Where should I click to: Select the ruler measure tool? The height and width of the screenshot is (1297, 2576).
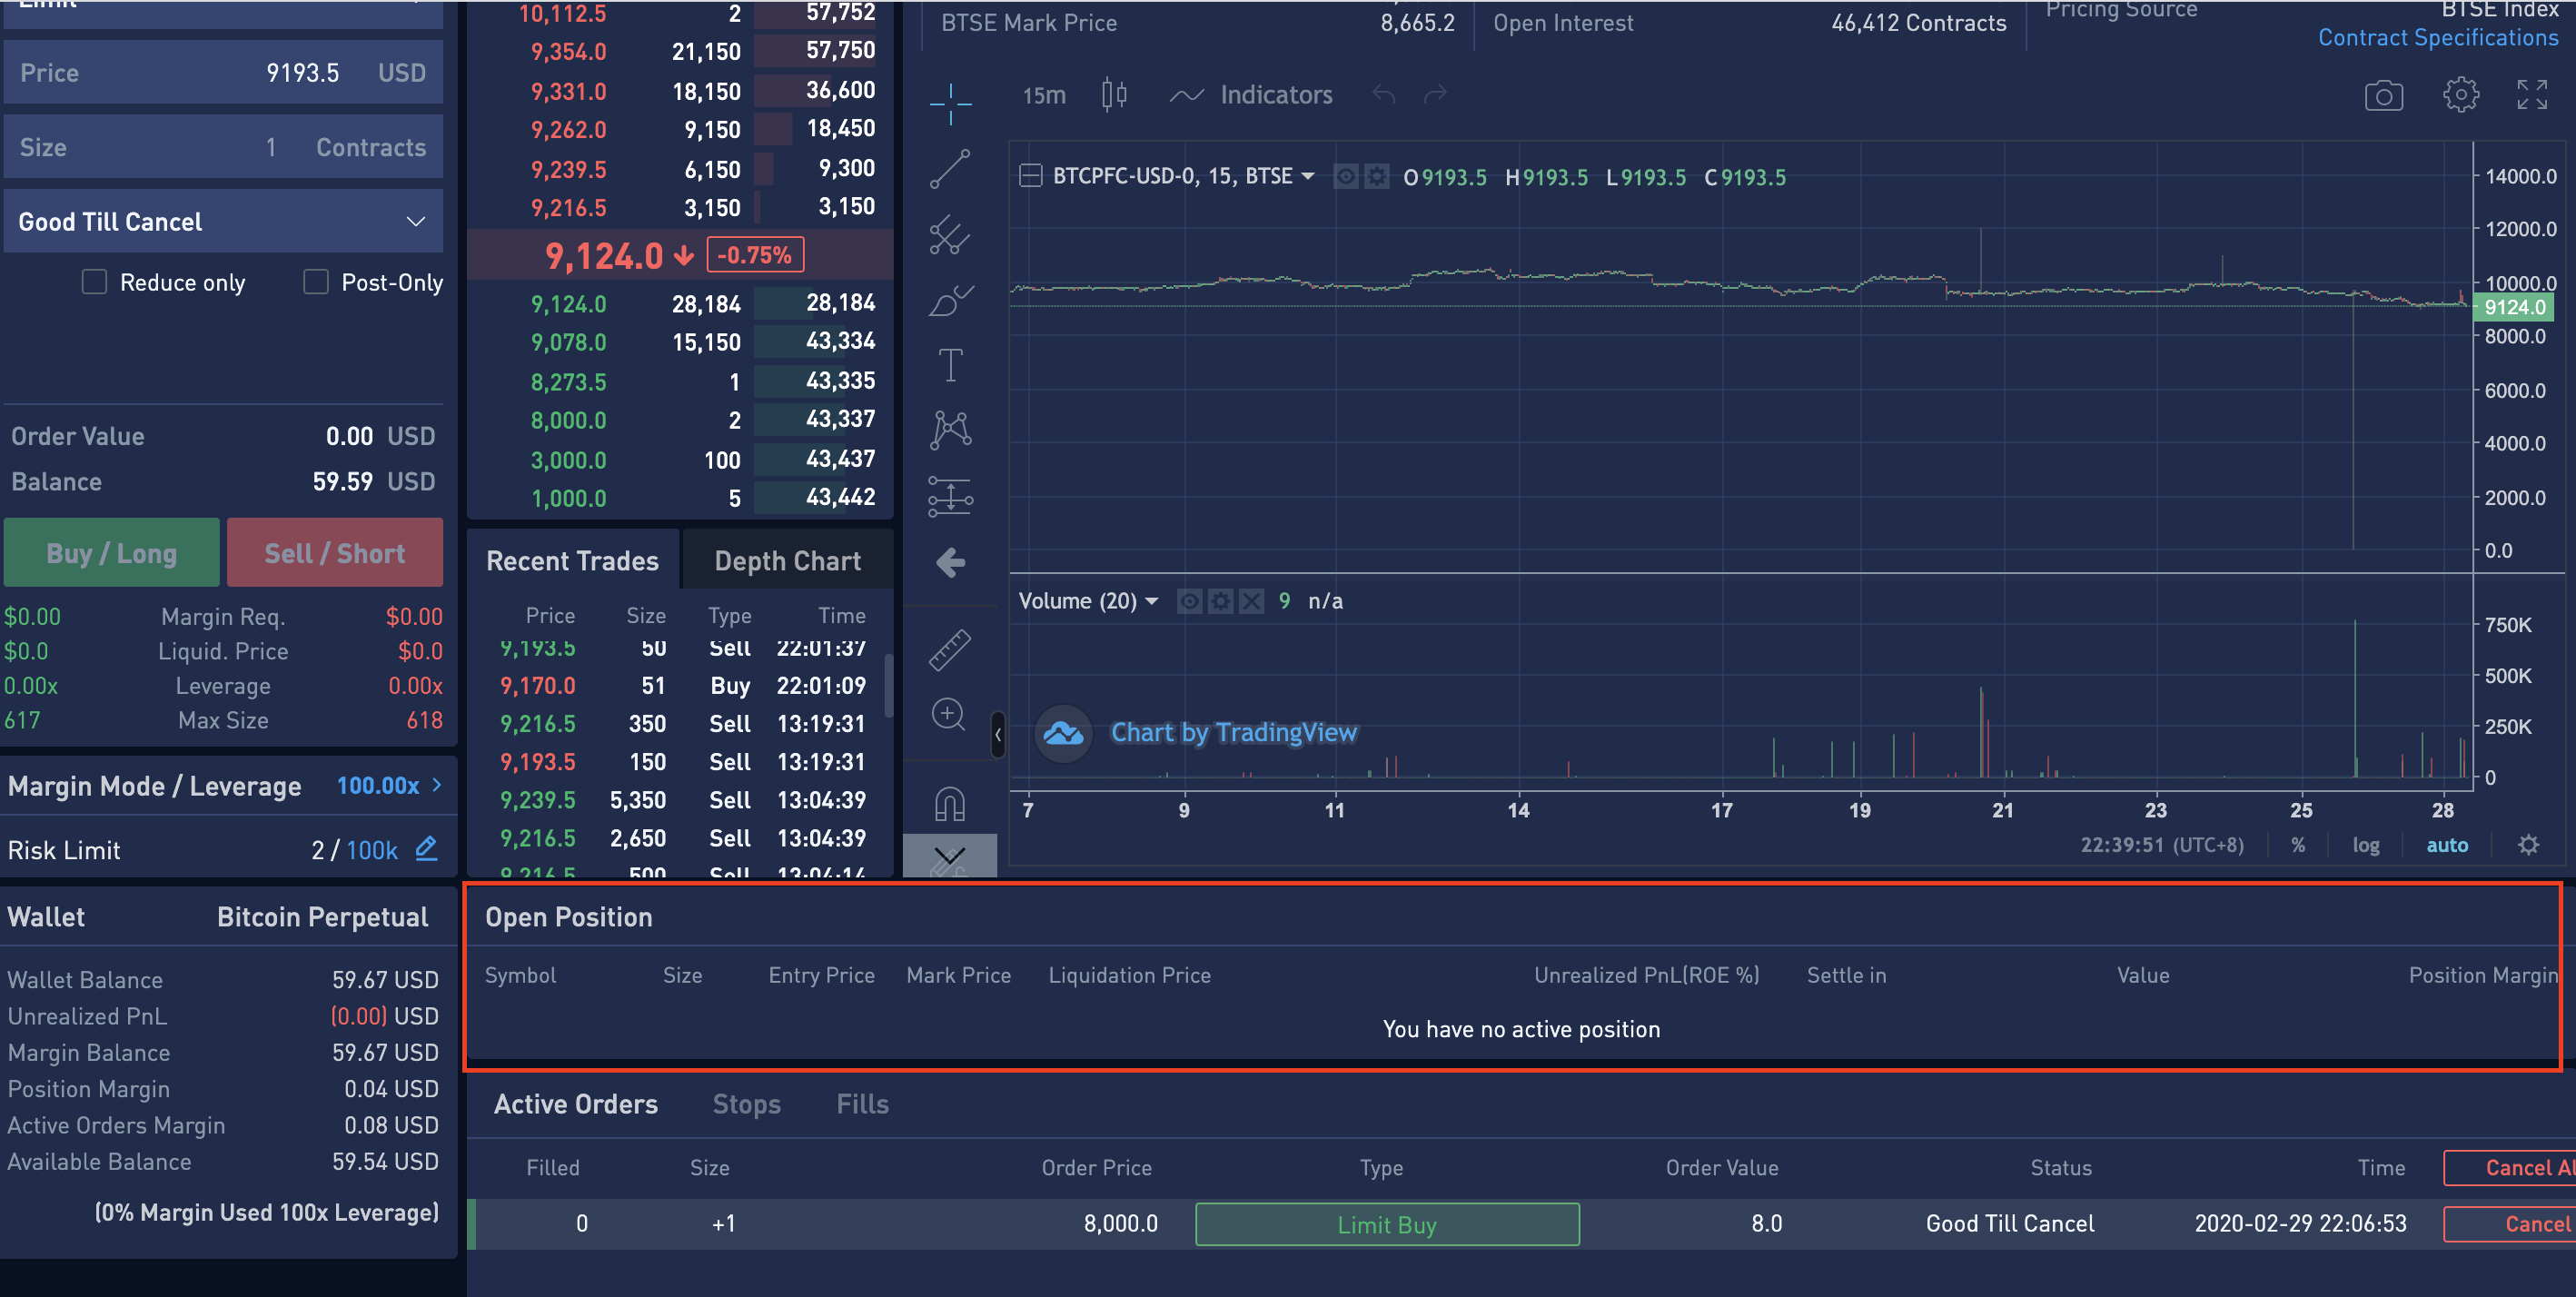tap(949, 650)
